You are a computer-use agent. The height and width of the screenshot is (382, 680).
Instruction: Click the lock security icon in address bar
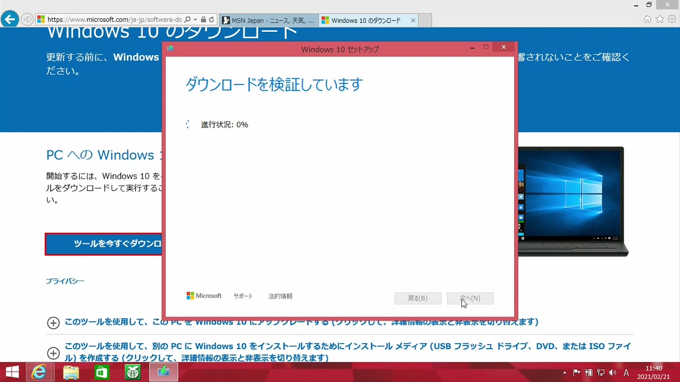click(203, 20)
